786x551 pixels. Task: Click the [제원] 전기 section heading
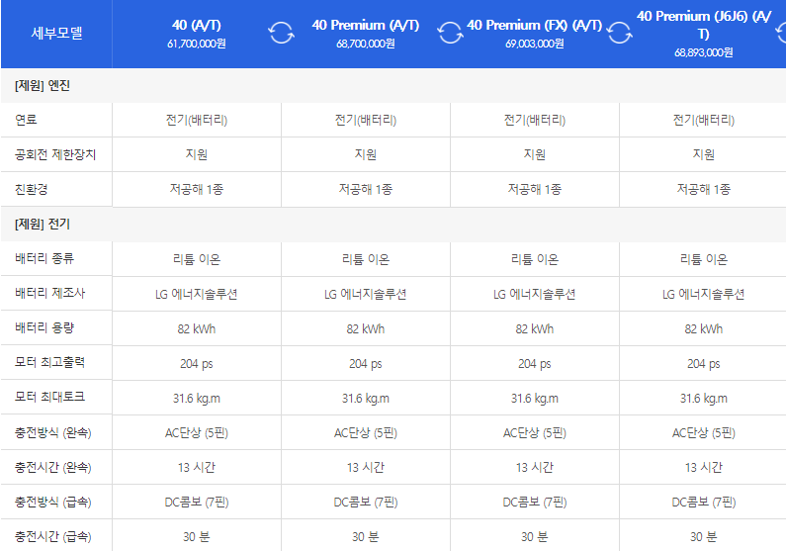click(43, 225)
